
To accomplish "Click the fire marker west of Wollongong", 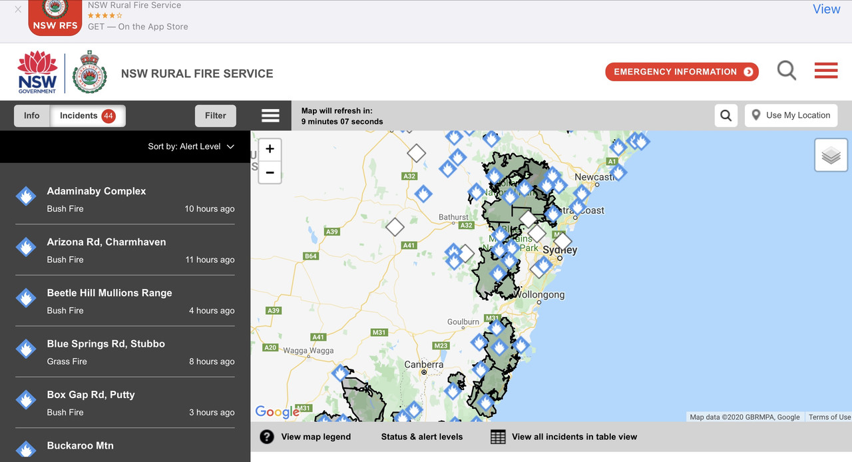I will click(498, 274).
